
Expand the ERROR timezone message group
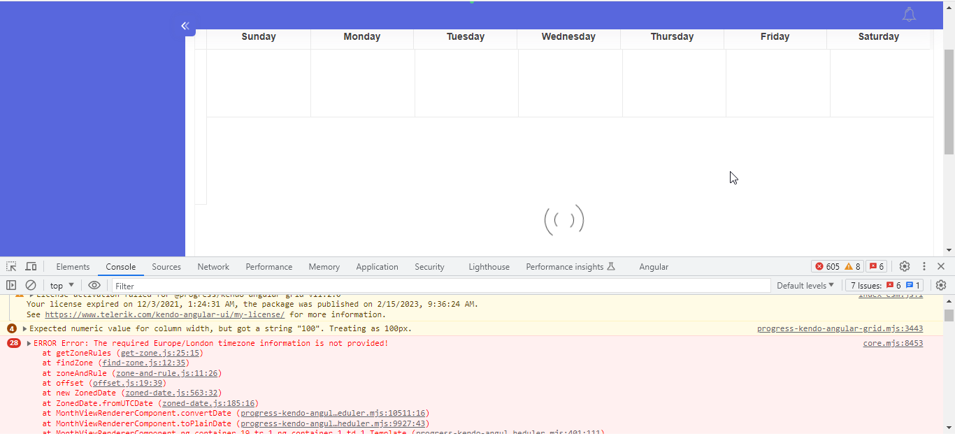(x=29, y=344)
